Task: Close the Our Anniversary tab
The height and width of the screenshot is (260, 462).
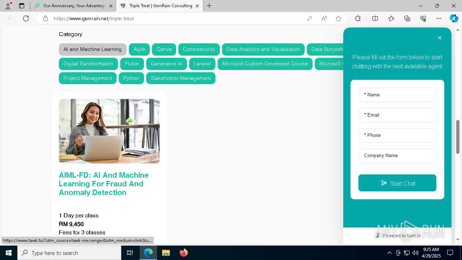Action: point(111,6)
